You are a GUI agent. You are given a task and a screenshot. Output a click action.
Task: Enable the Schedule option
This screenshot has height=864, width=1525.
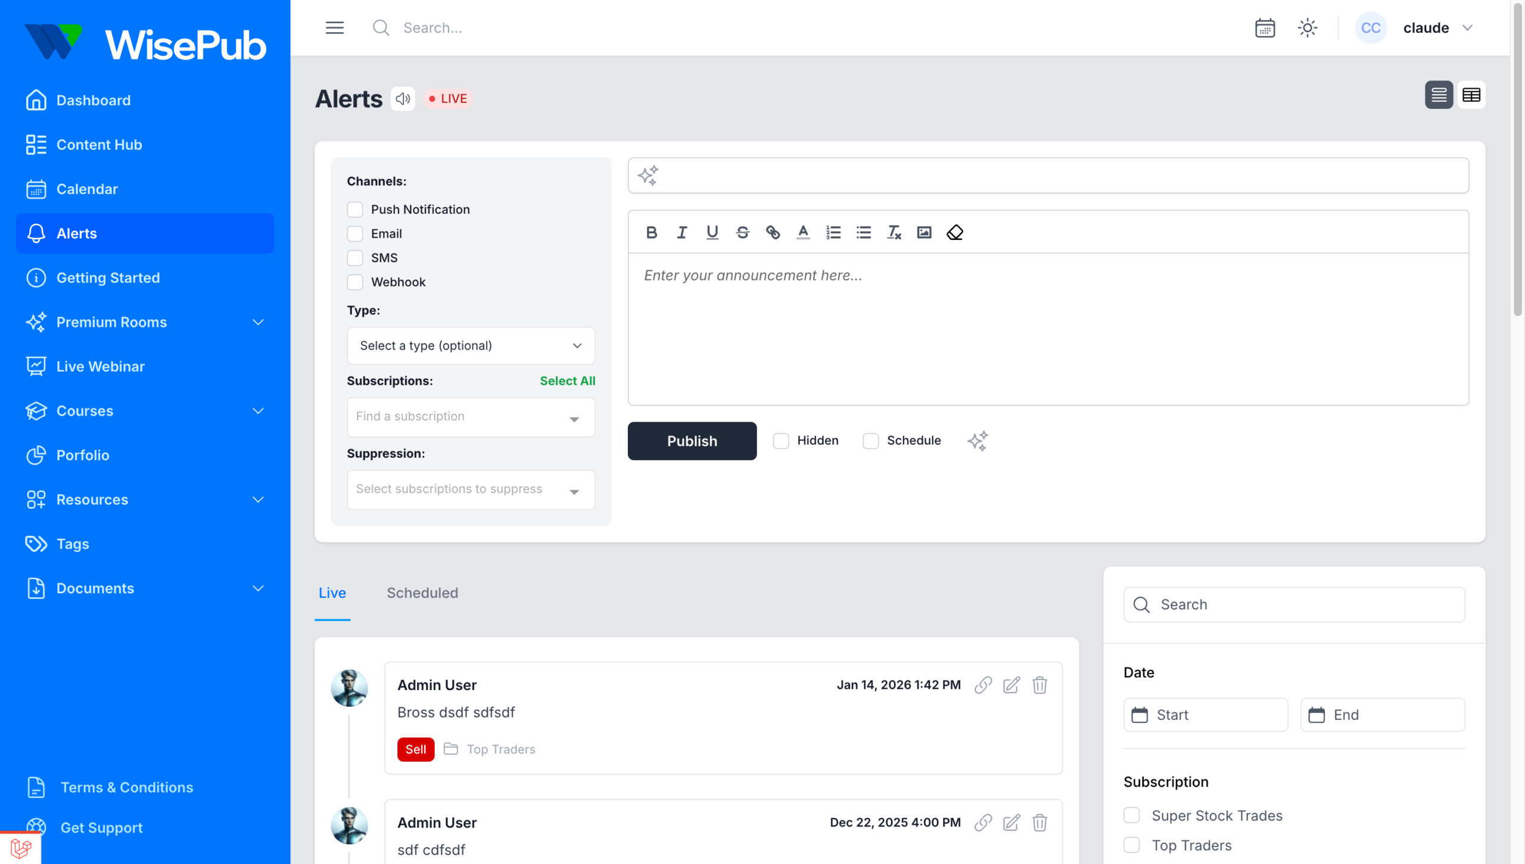(871, 441)
